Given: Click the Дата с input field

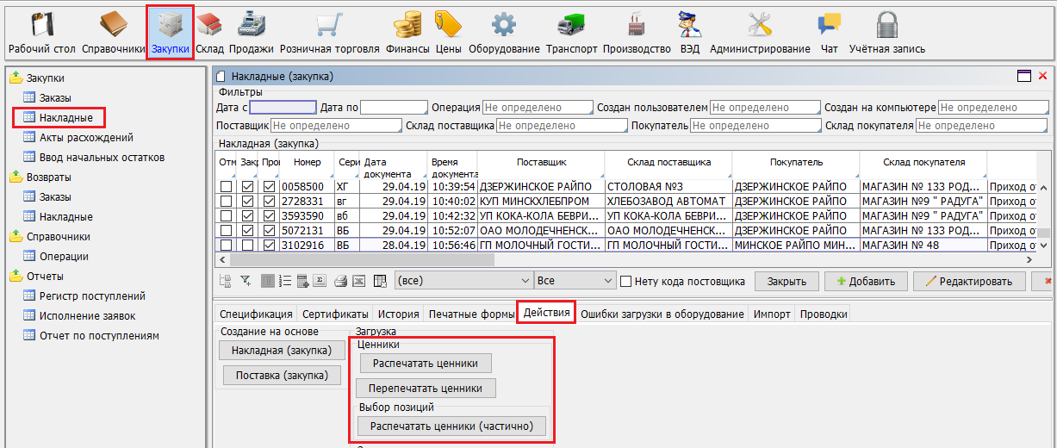Looking at the screenshot, I should [283, 108].
